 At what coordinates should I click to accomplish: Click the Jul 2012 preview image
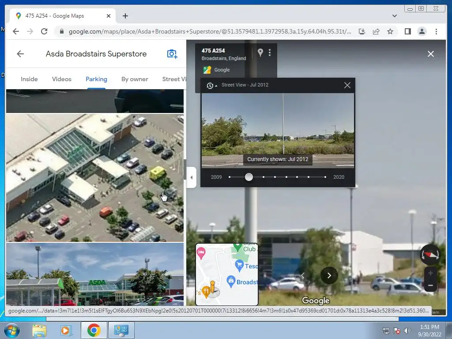pyautogui.click(x=278, y=130)
